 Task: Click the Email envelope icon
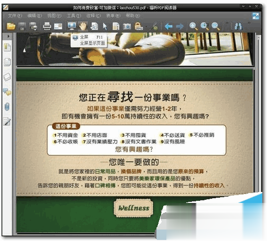58,27
